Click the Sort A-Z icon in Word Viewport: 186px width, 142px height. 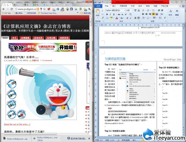160,18
